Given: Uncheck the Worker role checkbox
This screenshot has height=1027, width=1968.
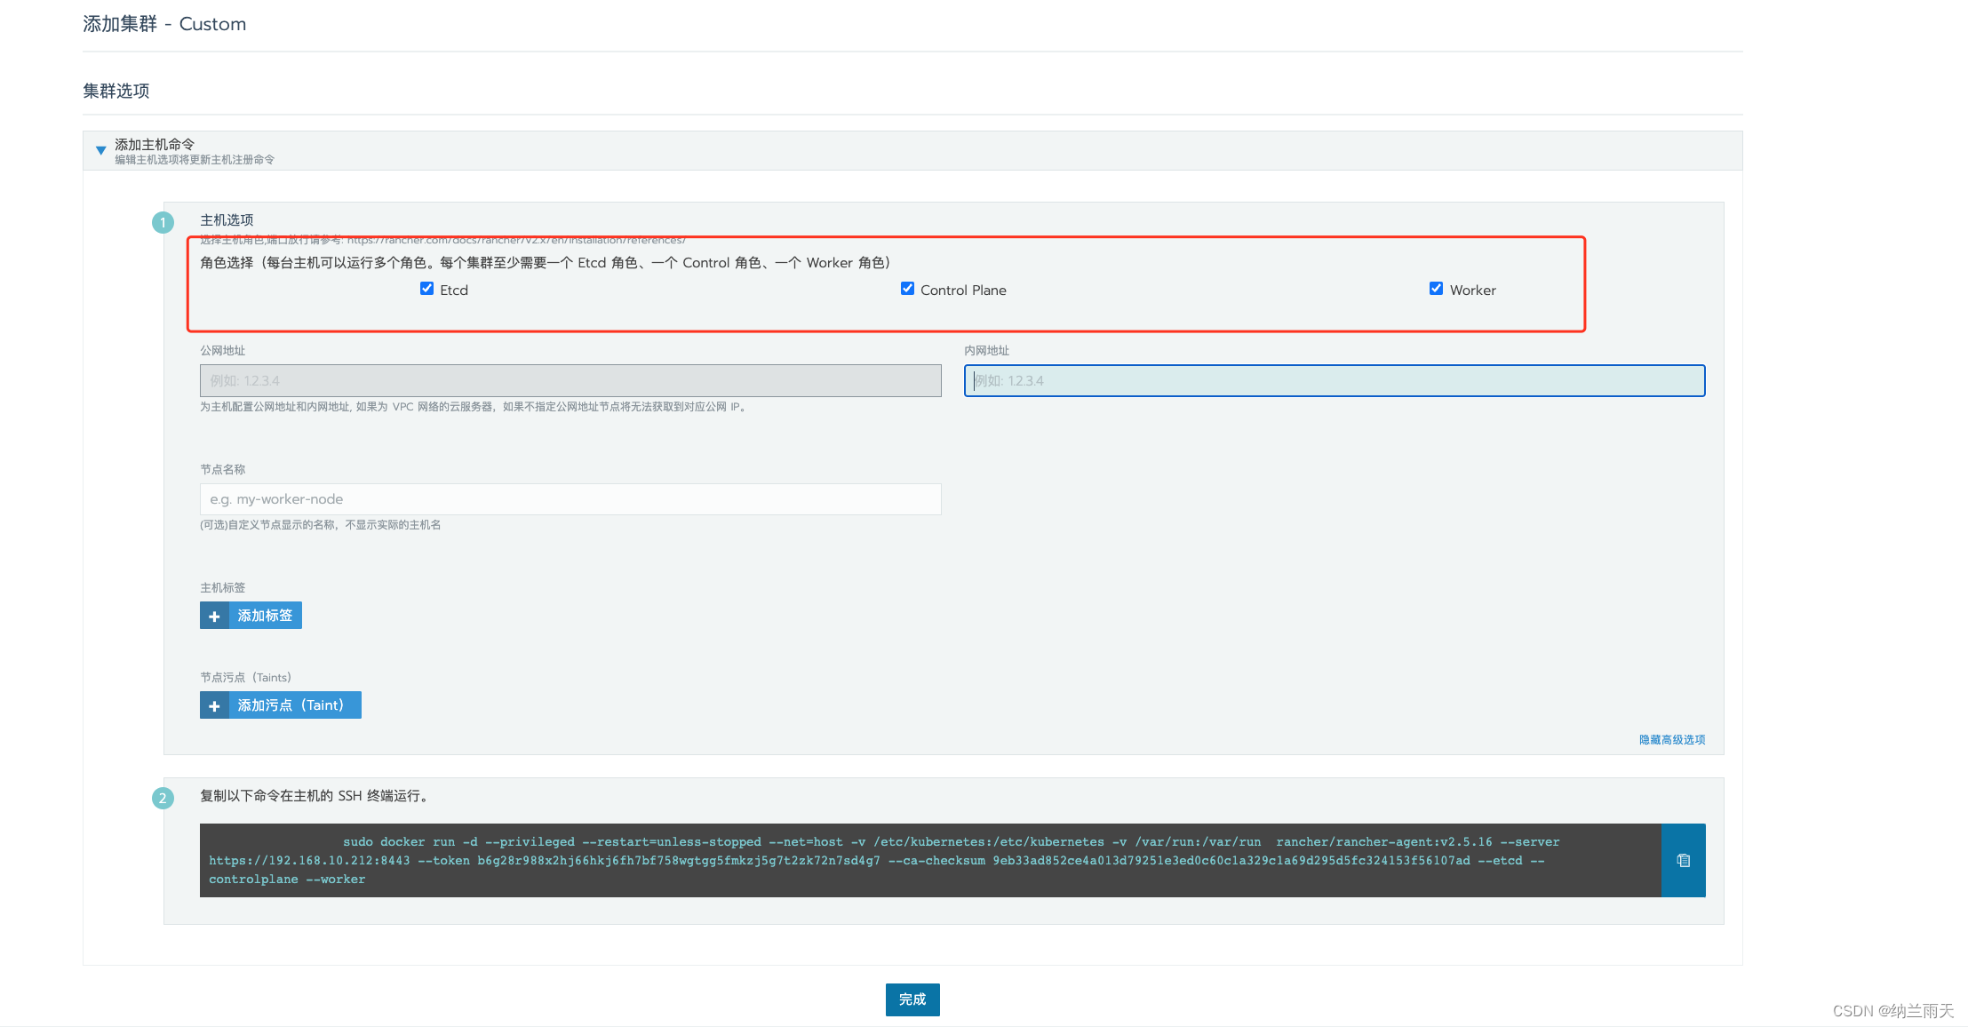Looking at the screenshot, I should click(x=1436, y=289).
